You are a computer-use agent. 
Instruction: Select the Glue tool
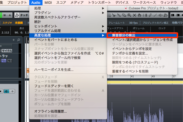coord(119,15)
